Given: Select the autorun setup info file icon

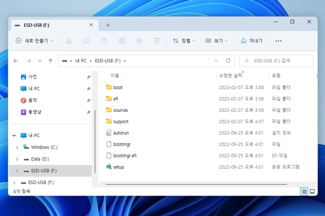Looking at the screenshot, I should click(x=108, y=133).
